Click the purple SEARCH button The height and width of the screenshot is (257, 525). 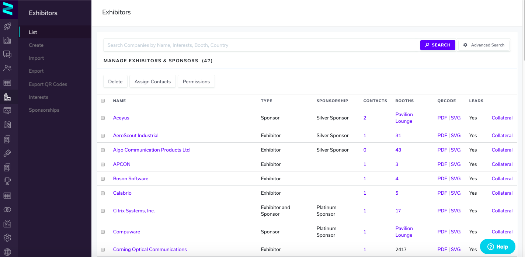click(x=438, y=45)
